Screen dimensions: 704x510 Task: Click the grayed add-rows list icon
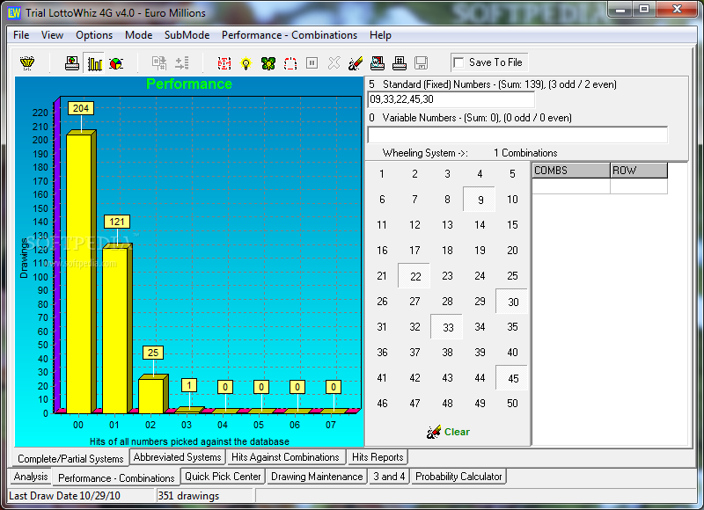182,63
